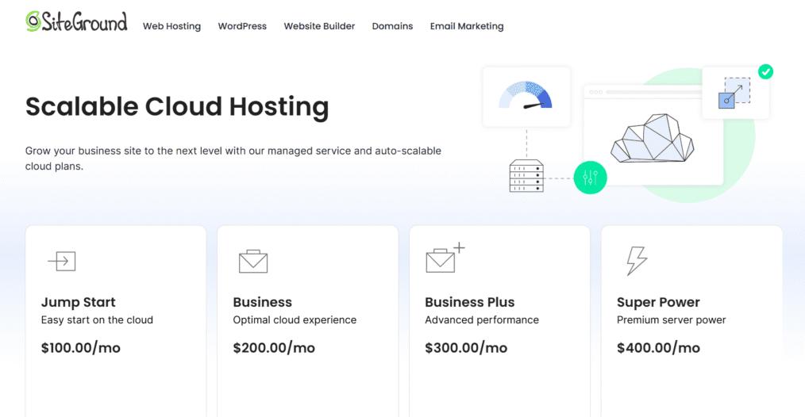
Task: Select the Jump Start plan title
Action: tap(79, 302)
